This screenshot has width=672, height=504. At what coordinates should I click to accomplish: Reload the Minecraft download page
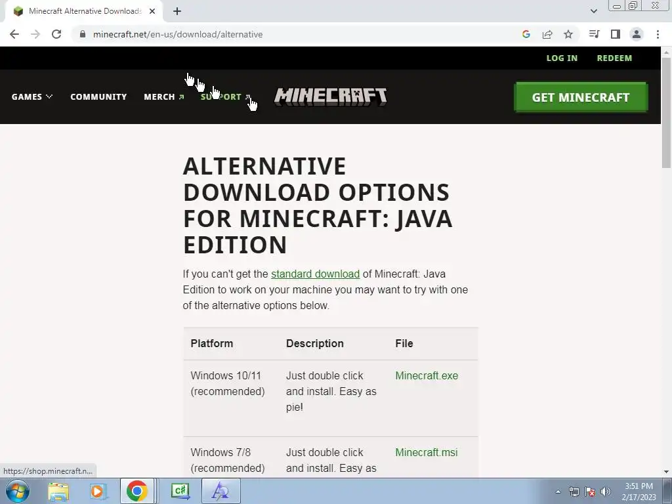coord(56,34)
